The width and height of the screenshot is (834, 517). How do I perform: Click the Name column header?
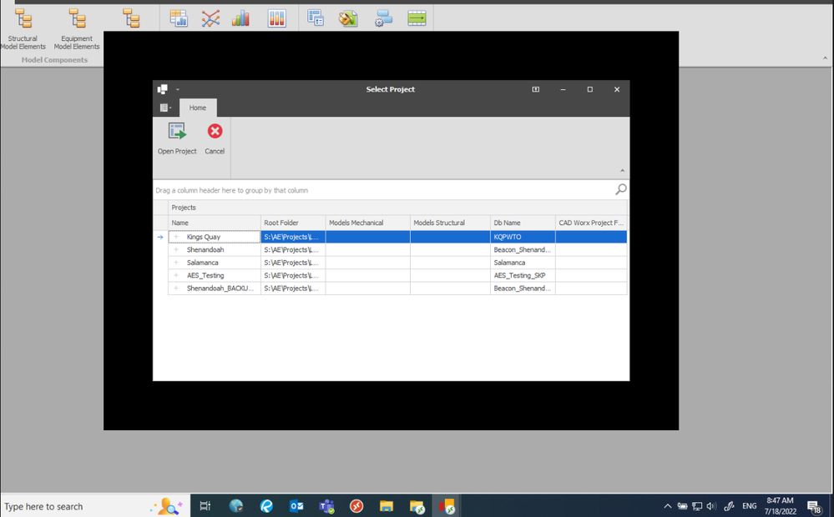coord(215,223)
